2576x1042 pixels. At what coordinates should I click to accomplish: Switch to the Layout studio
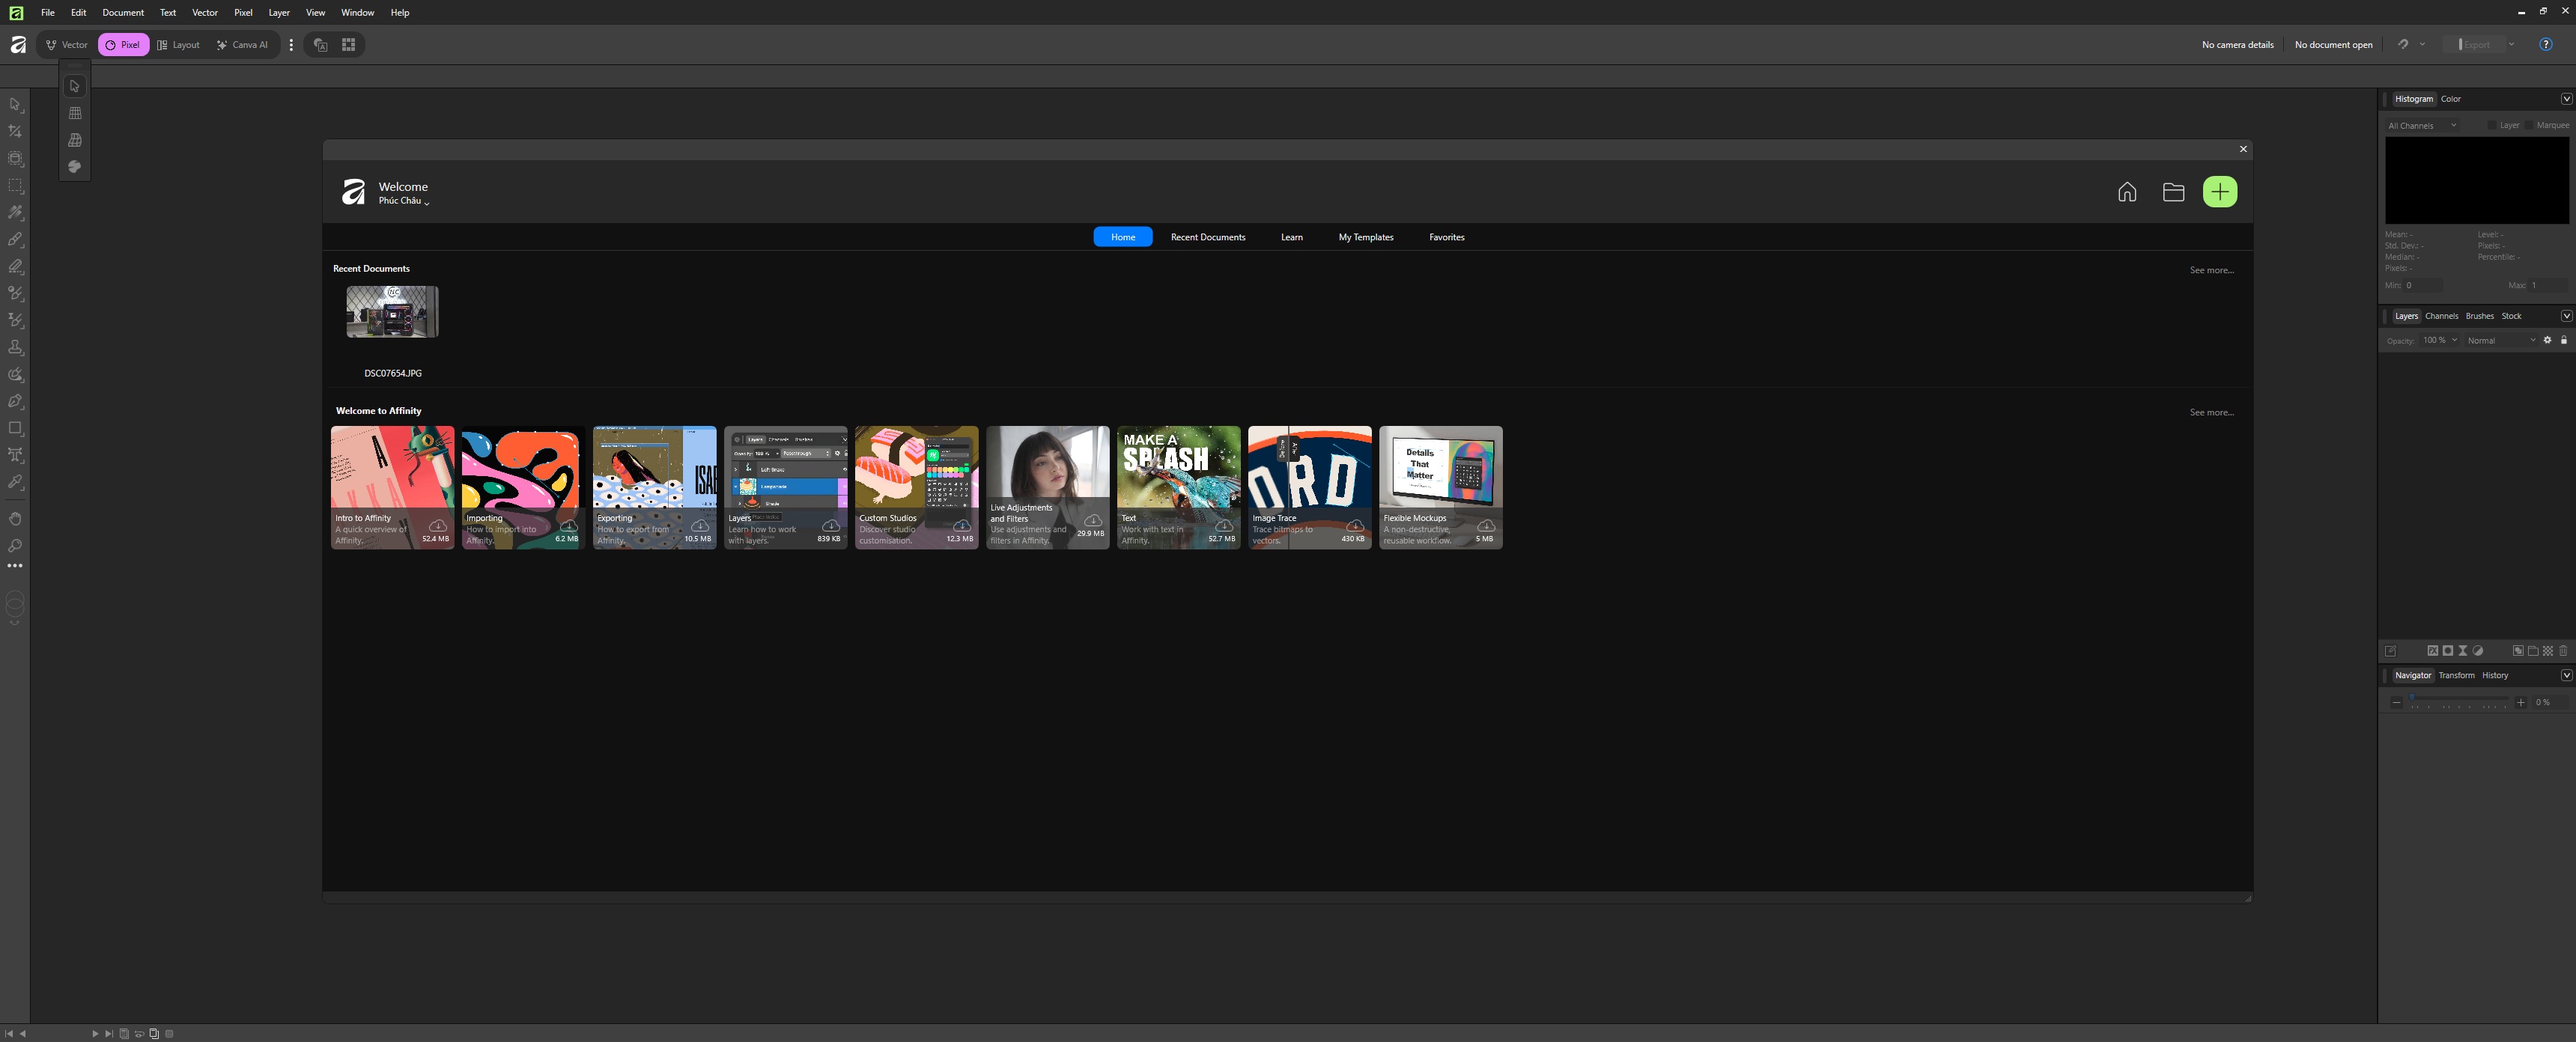pos(179,45)
